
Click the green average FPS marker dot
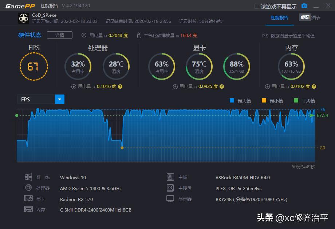(x=17, y=116)
